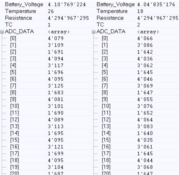Select the left <array> value cell
Image resolution: width=179 pixels, height=175 pixels.
click(59, 32)
